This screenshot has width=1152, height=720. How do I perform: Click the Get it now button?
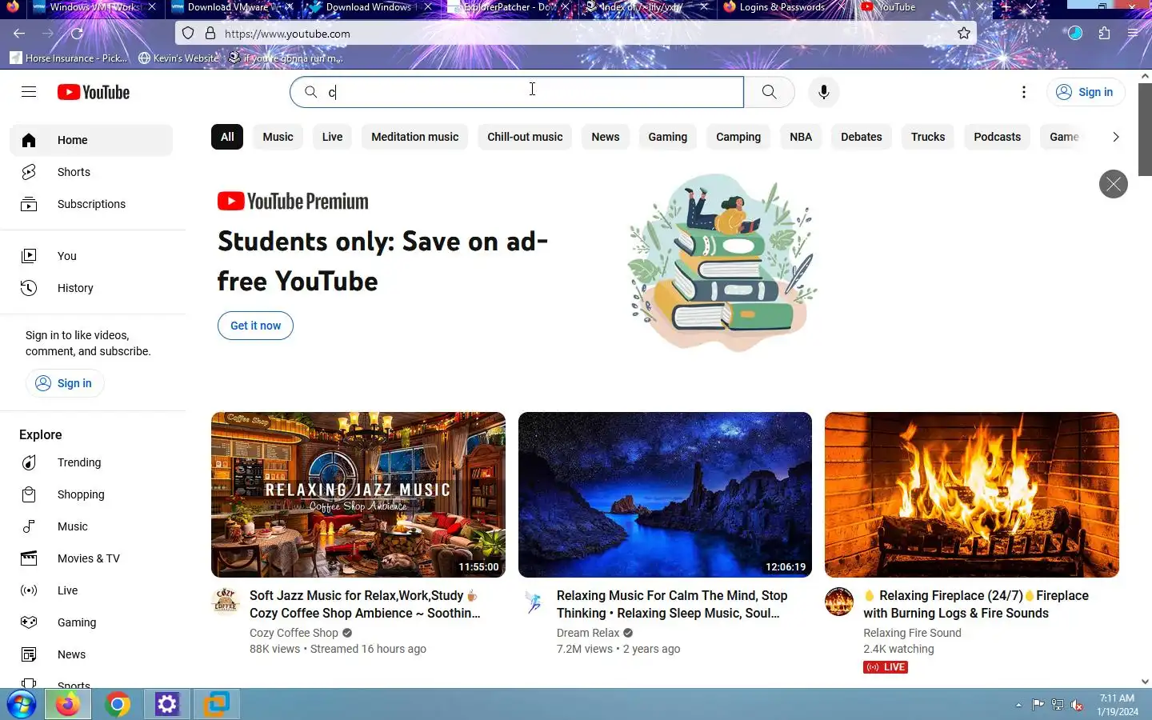point(255,326)
